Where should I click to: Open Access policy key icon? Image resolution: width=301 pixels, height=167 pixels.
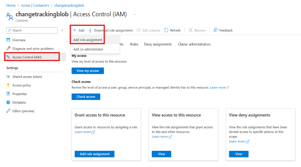pos(8,85)
